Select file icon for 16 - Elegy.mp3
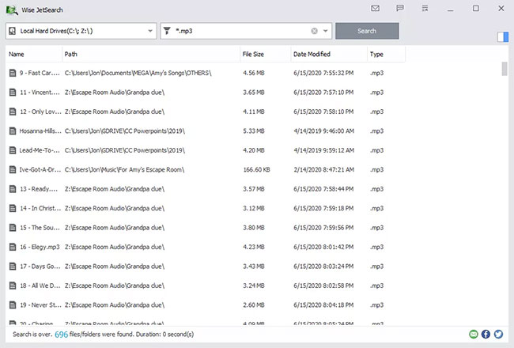 click(13, 247)
